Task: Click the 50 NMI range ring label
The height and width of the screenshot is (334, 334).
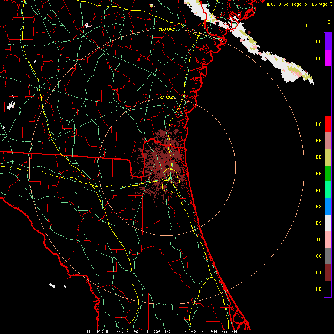Action: [x=167, y=98]
